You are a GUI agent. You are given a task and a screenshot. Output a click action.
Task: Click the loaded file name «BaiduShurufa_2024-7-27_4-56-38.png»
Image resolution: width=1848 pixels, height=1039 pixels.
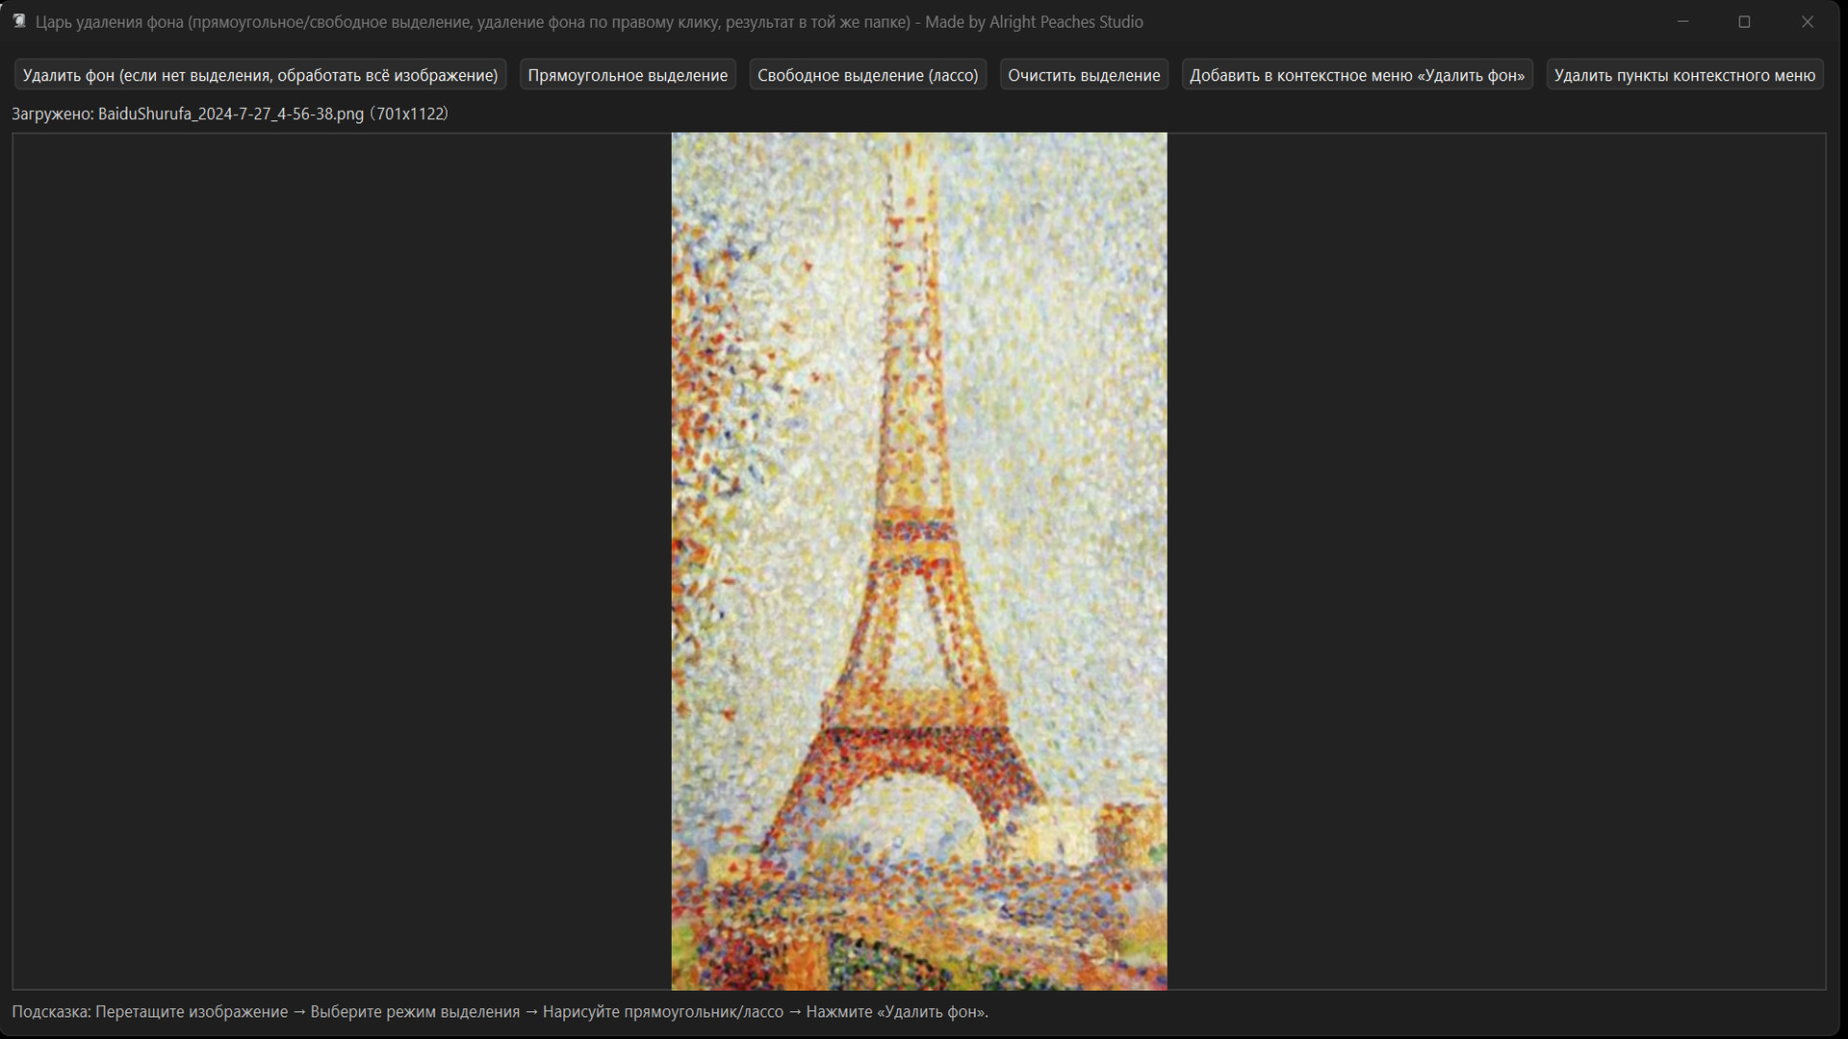tap(231, 114)
